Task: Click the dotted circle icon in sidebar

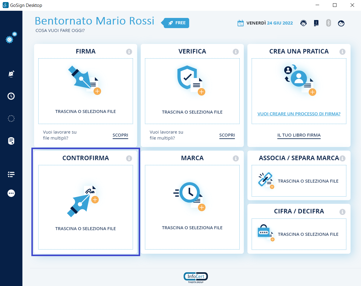Action: click(11, 119)
